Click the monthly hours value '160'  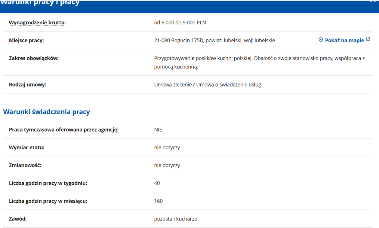[158, 201]
